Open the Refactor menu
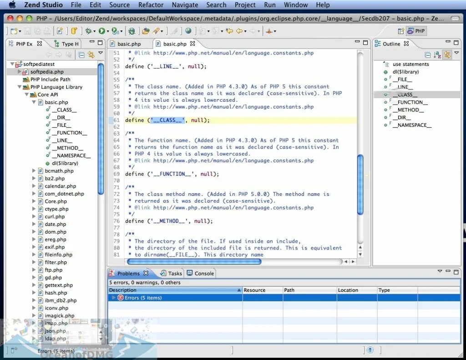The height and width of the screenshot is (360, 466). coord(151,5)
